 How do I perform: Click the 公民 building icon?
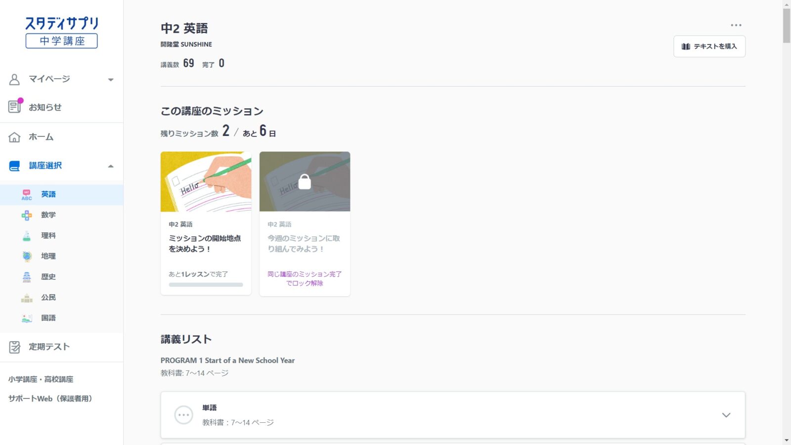point(27,298)
